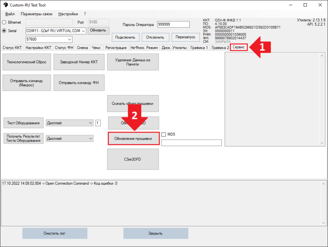Image resolution: width=328 pixels, height=247 pixels.
Task: Open the Файл menu
Action: pos(10,14)
